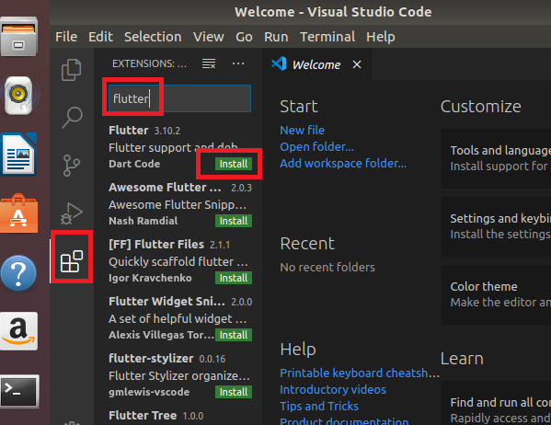The height and width of the screenshot is (425, 551).
Task: Click the extensions search box containing flutter
Action: click(x=179, y=98)
